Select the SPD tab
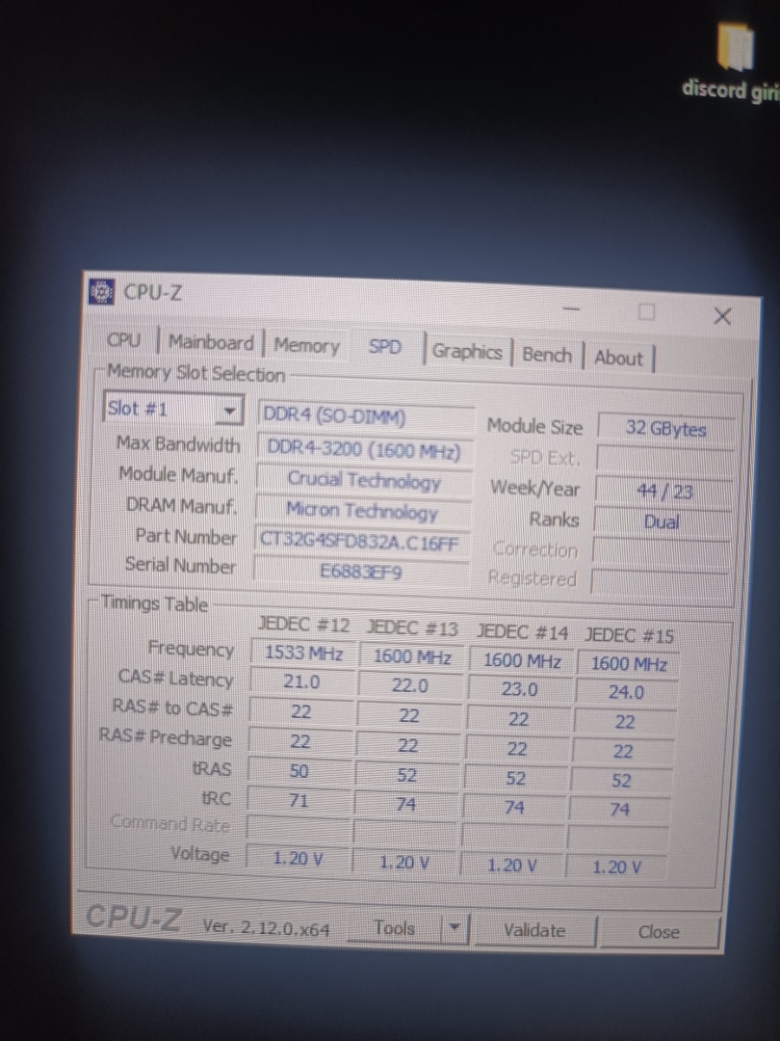This screenshot has height=1041, width=780. click(x=385, y=347)
